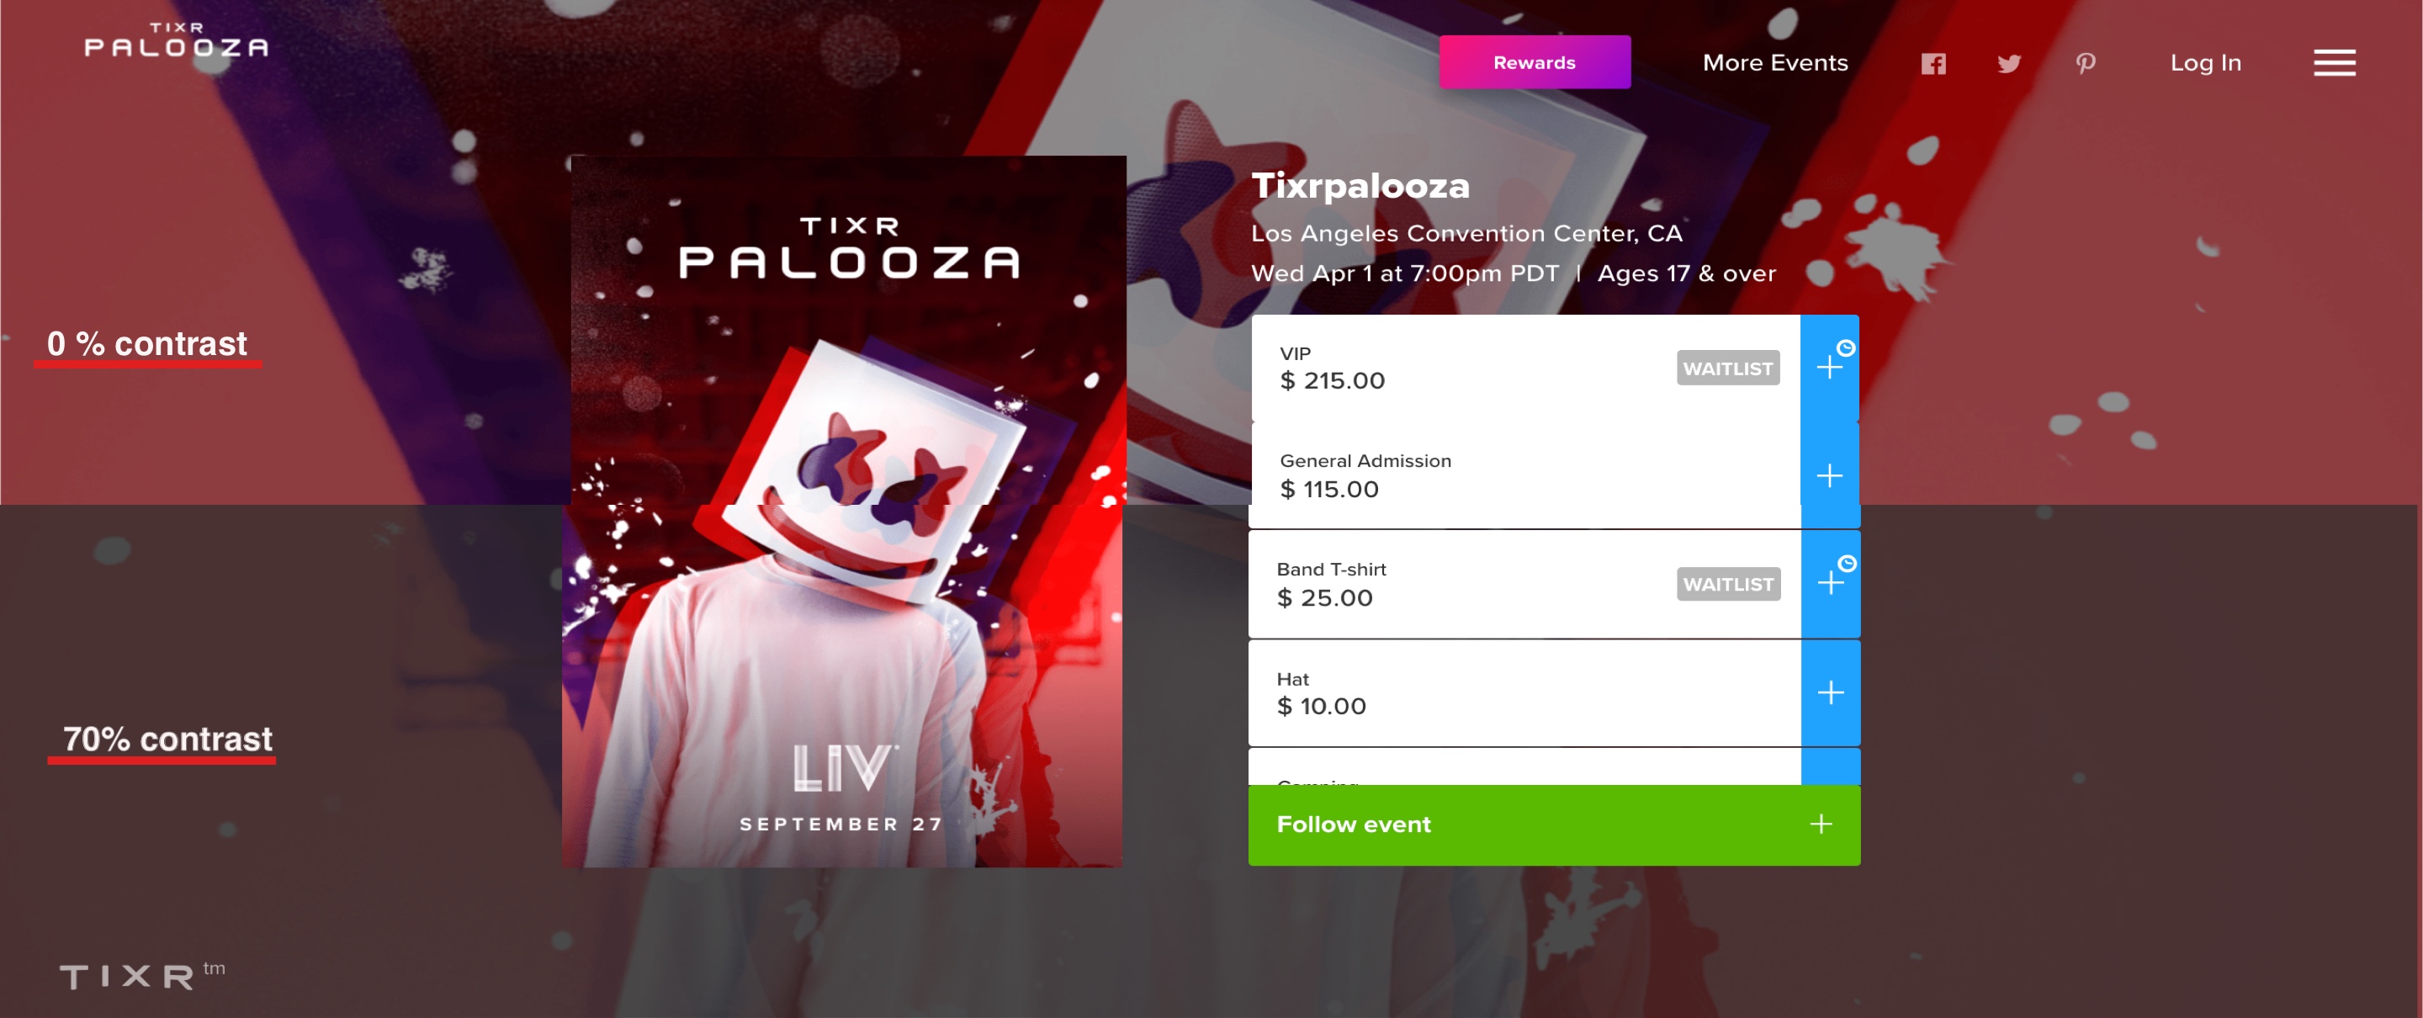Viewport: 2423px width, 1018px height.
Task: Open the Log In link
Action: pyautogui.click(x=2206, y=63)
